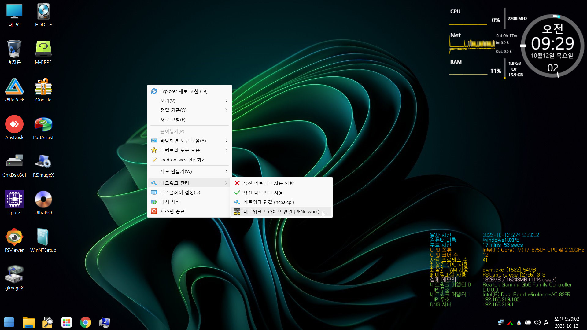
Task: Open File Explorer from the taskbar
Action: pyautogui.click(x=29, y=322)
